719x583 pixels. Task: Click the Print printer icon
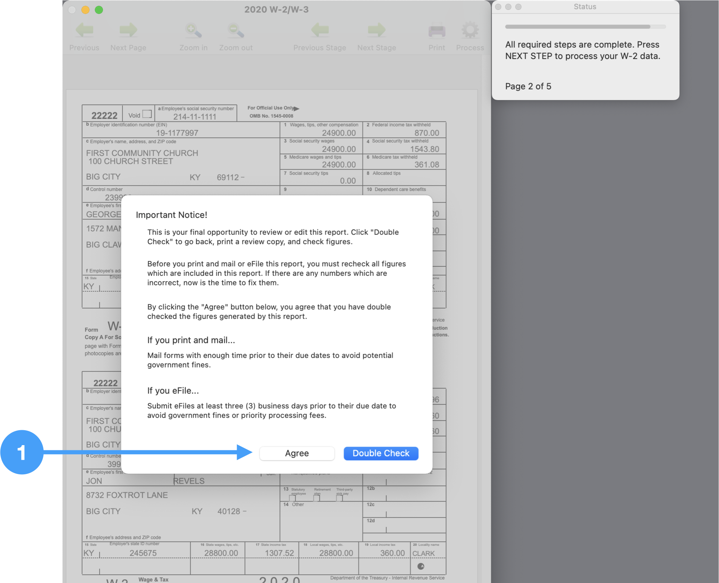tap(437, 31)
